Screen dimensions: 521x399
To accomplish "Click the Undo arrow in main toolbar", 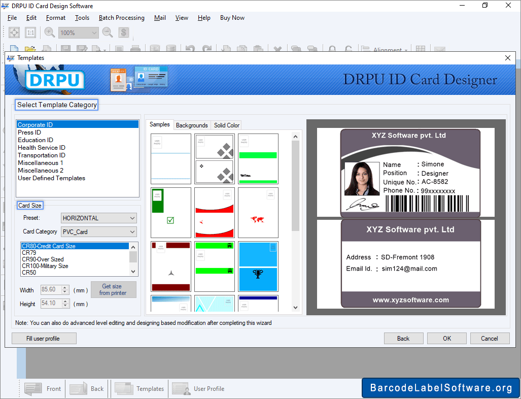I will (x=190, y=49).
